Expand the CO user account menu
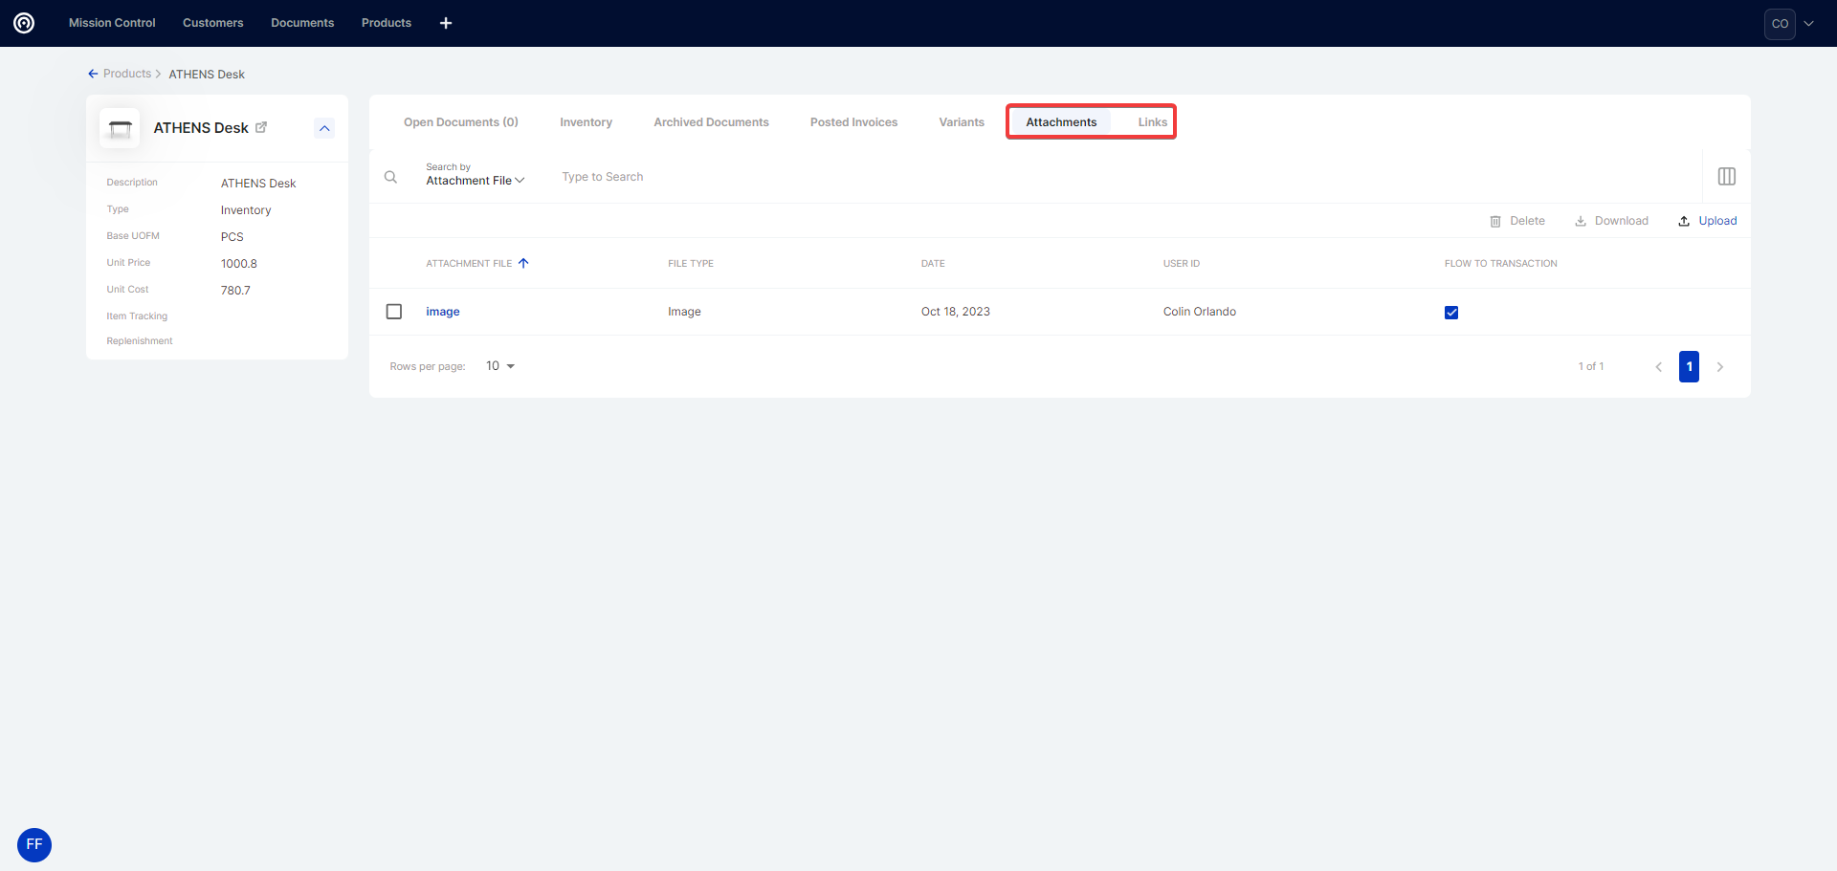Screen dimensions: 1837x871 coord(1807,24)
